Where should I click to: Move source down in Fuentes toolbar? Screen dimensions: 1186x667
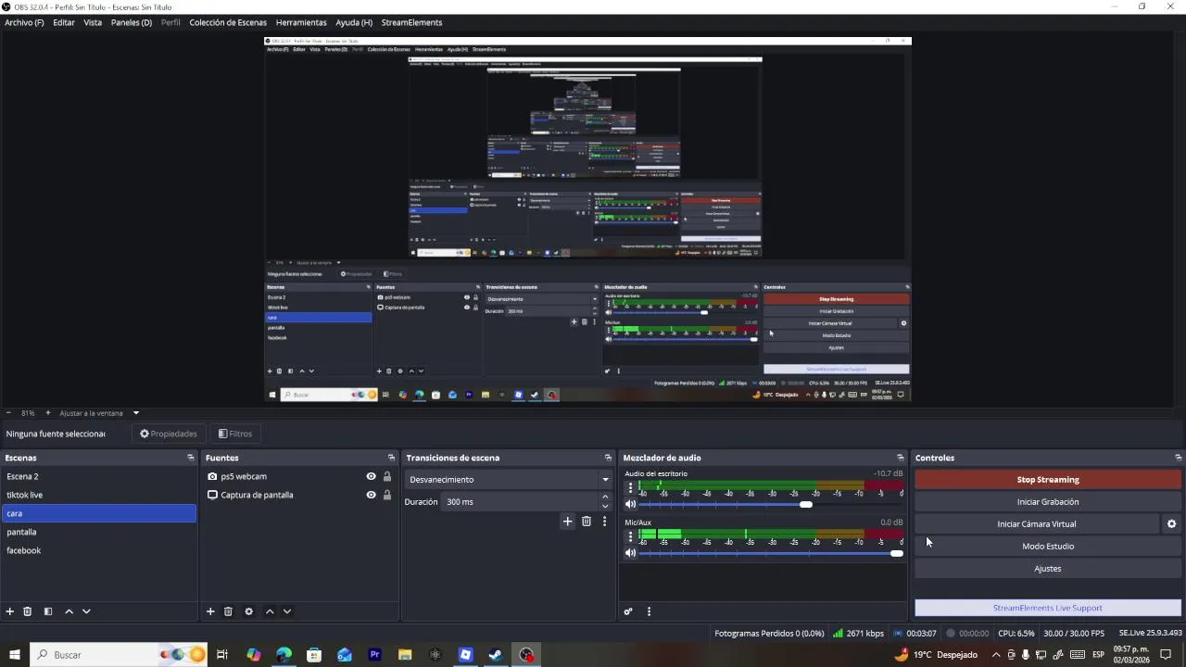pyautogui.click(x=287, y=611)
